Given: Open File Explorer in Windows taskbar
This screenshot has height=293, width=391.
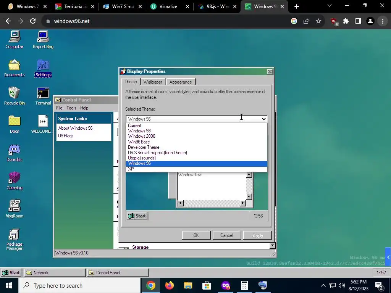Looking at the screenshot, I should (188, 285).
